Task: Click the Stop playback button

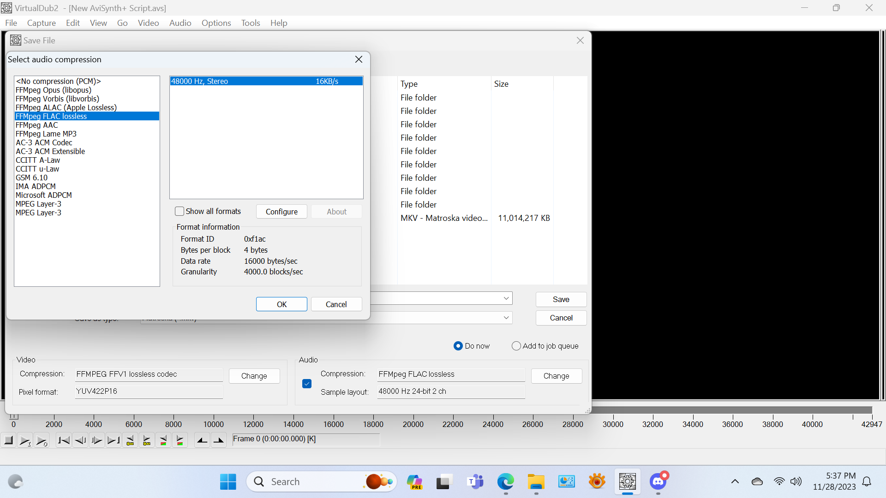Action: tap(8, 440)
